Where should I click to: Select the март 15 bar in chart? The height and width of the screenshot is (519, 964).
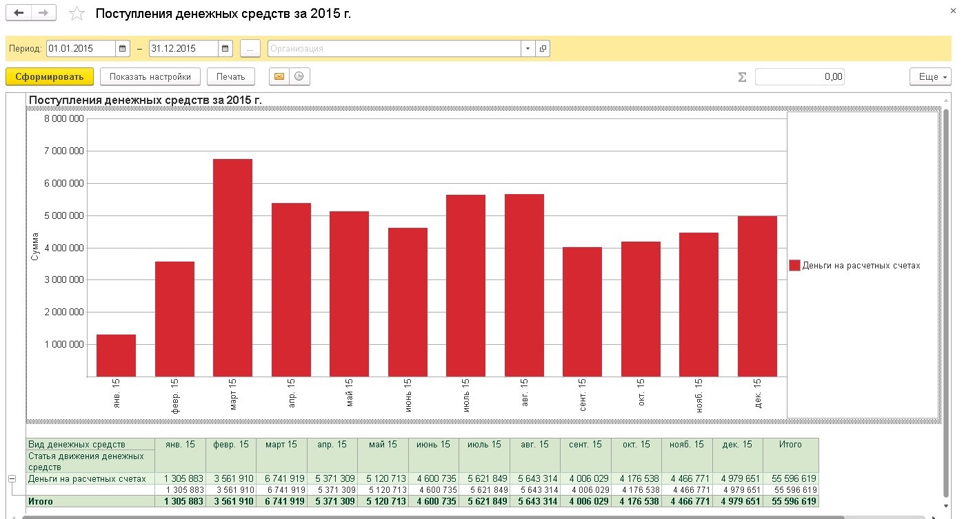pos(232,268)
